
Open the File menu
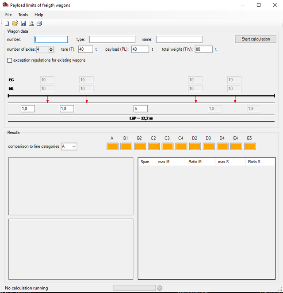tap(8, 15)
